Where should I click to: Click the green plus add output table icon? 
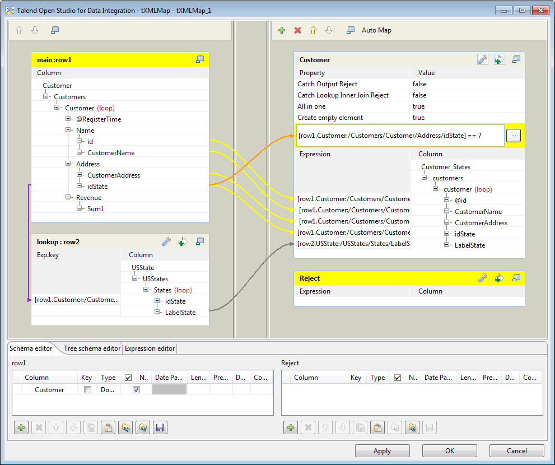282,30
